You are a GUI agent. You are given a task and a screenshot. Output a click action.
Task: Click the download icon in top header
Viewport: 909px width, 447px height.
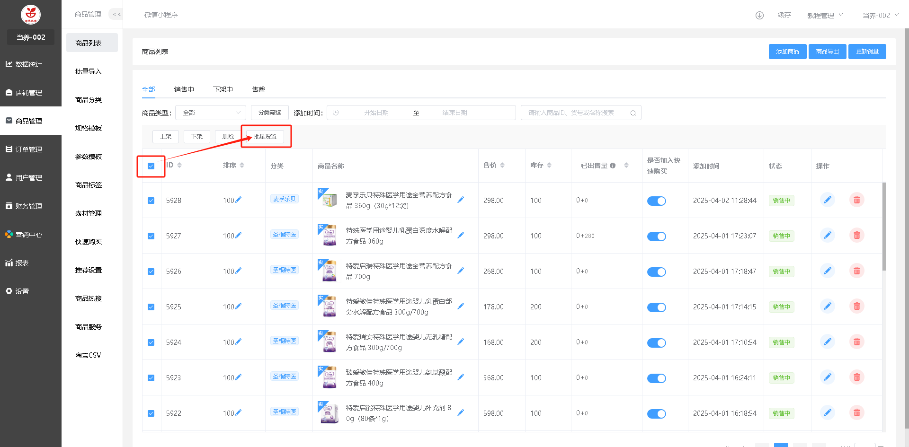click(759, 15)
